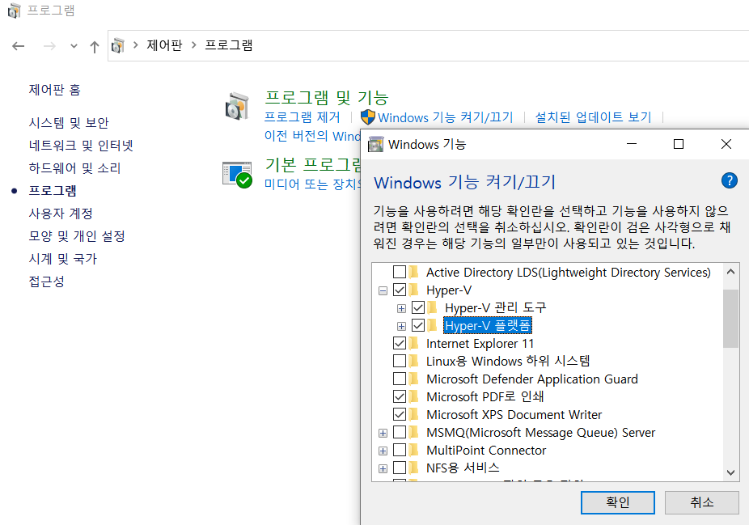
Task: Expand the Hyper-V 플랫폼 node
Action: pyautogui.click(x=401, y=326)
